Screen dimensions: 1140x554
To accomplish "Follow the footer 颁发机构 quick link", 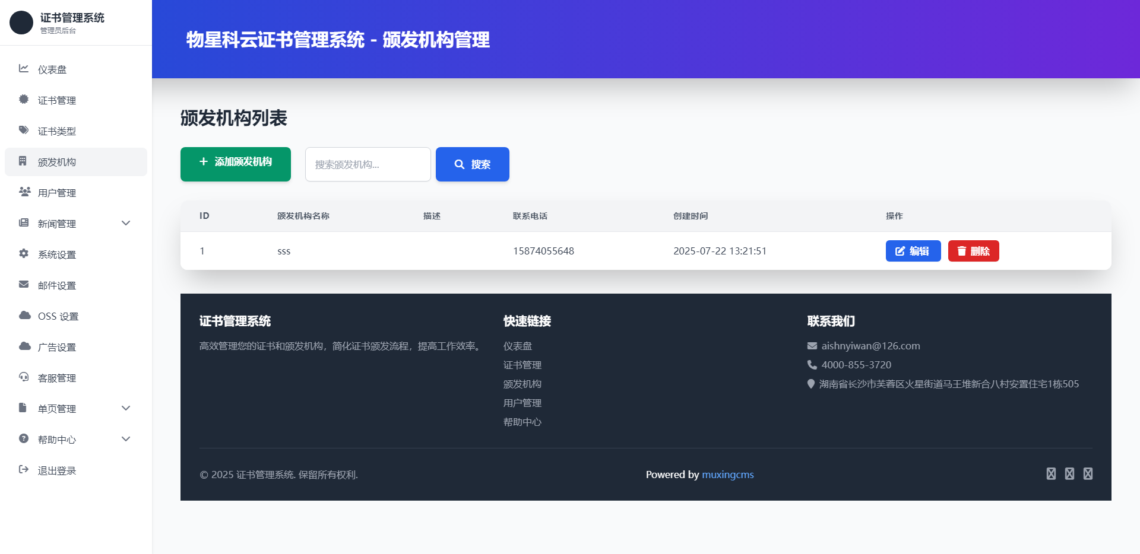I will point(522,384).
